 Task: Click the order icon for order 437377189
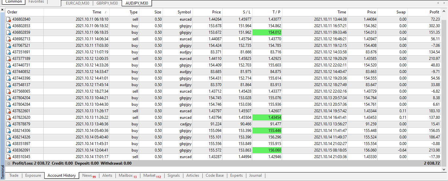(9, 59)
